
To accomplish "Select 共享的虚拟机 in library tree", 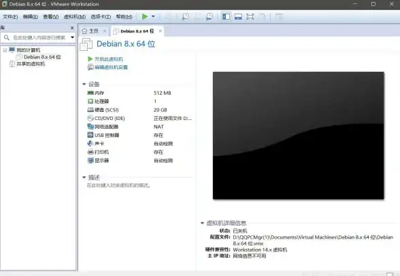I will pos(31,64).
